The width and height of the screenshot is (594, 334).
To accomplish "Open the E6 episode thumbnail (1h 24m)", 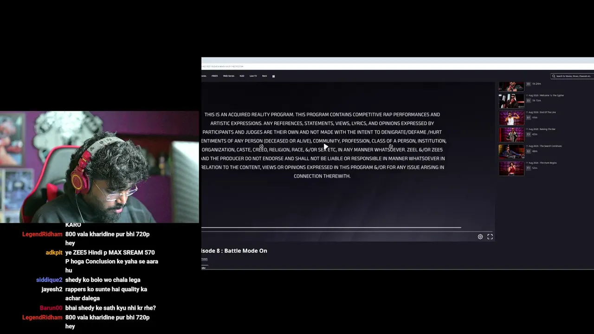I will (x=511, y=86).
